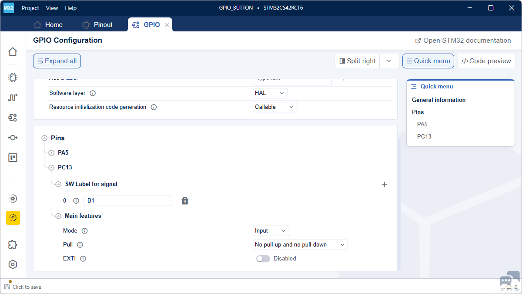Open the home icon in the left sidebar
The height and width of the screenshot is (294, 522).
click(13, 52)
